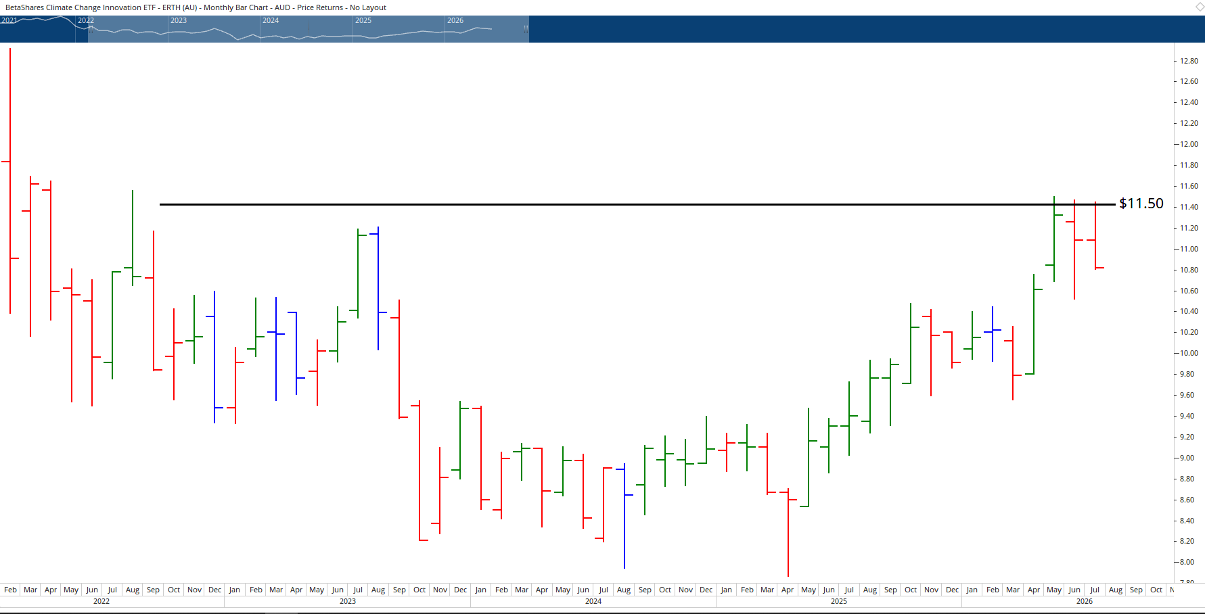Image resolution: width=1205 pixels, height=614 pixels.
Task: Click the 2023 year label on bottom axis
Action: (348, 601)
